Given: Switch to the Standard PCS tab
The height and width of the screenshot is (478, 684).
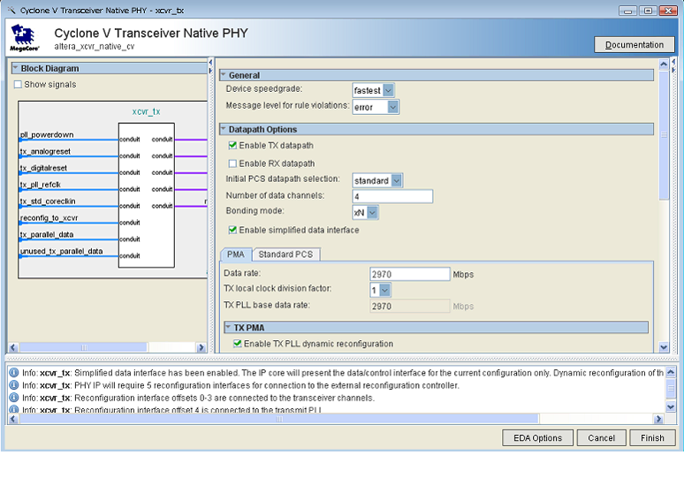Looking at the screenshot, I should pyautogui.click(x=285, y=254).
